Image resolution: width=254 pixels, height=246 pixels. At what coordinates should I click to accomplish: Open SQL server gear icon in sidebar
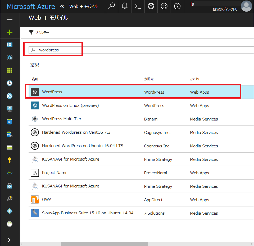[x=10, y=134]
